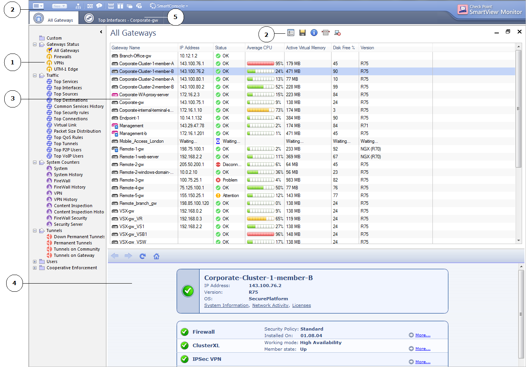This screenshot has width=526, height=367.
Task: Click the save view floppy icon
Action: 302,33
